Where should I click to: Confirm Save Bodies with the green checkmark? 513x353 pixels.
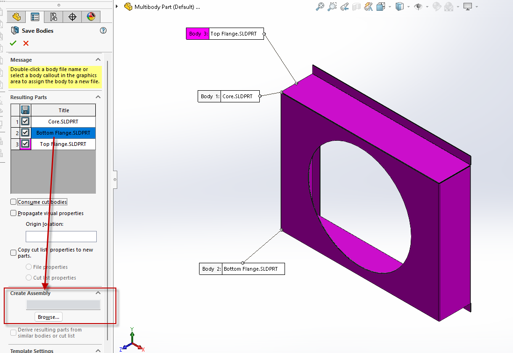(x=13, y=43)
